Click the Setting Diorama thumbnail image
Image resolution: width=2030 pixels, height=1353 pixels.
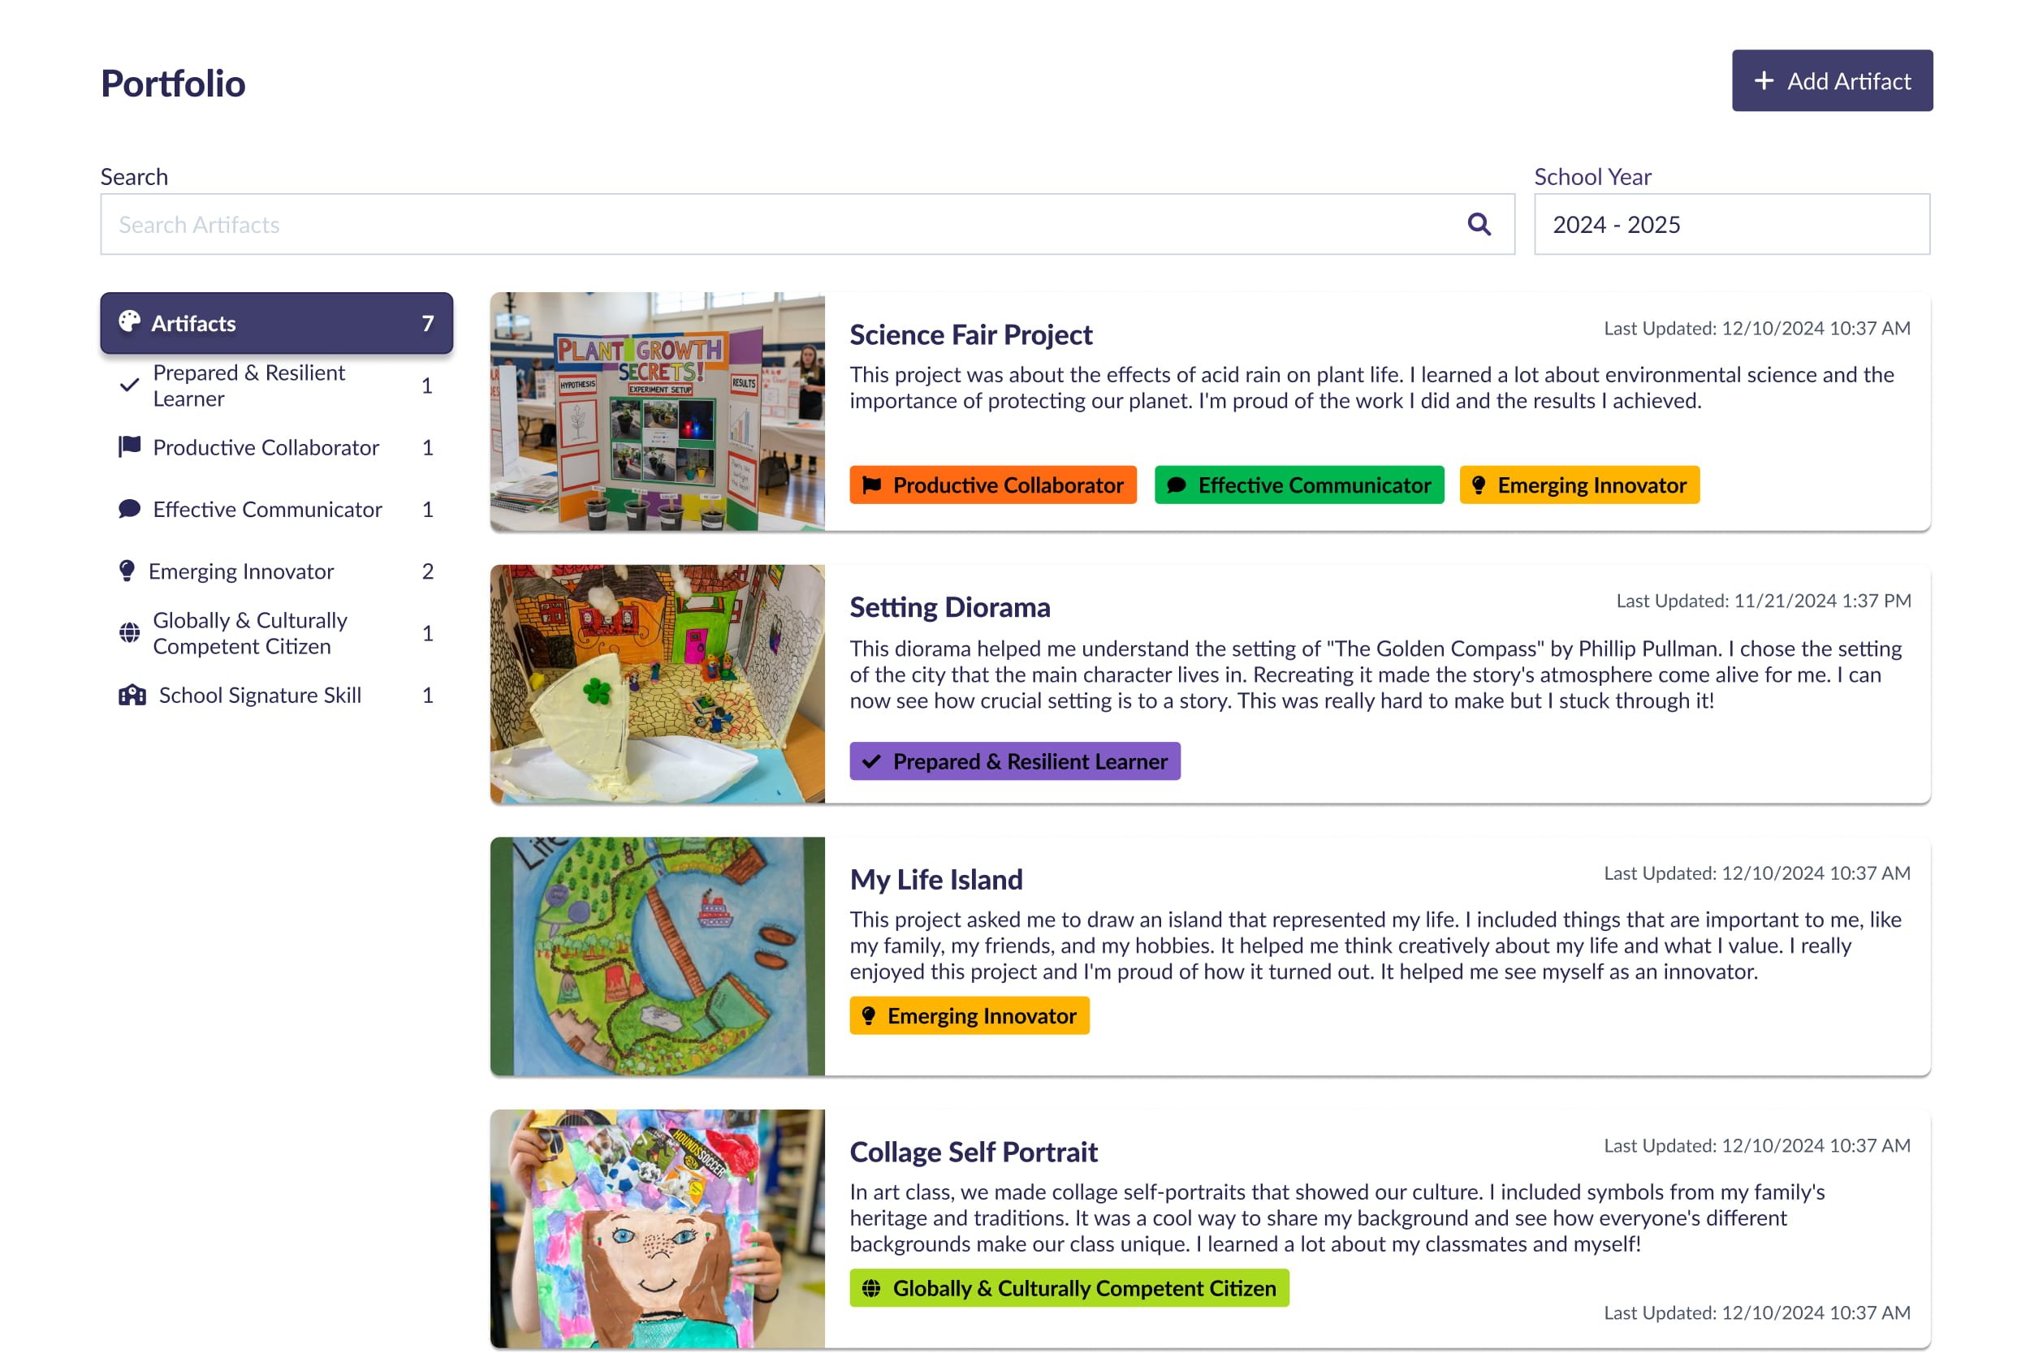(660, 684)
